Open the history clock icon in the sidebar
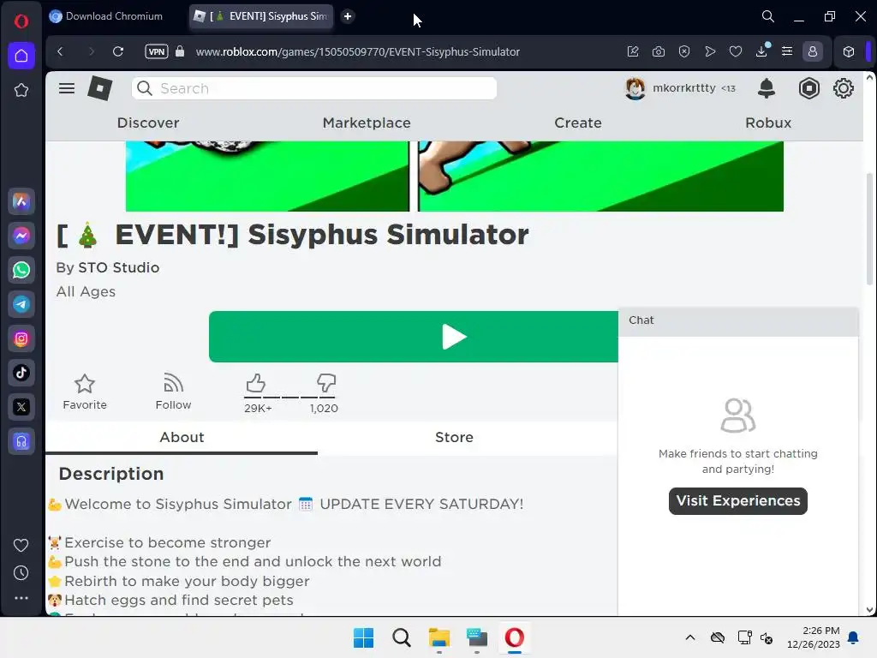The height and width of the screenshot is (658, 877). (x=21, y=572)
